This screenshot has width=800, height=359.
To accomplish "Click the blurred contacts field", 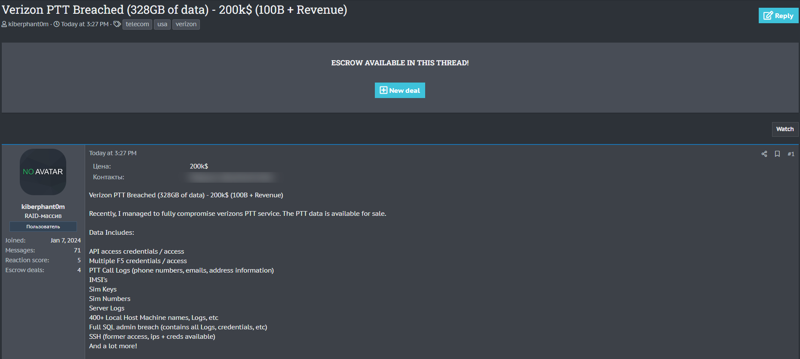I will [232, 177].
